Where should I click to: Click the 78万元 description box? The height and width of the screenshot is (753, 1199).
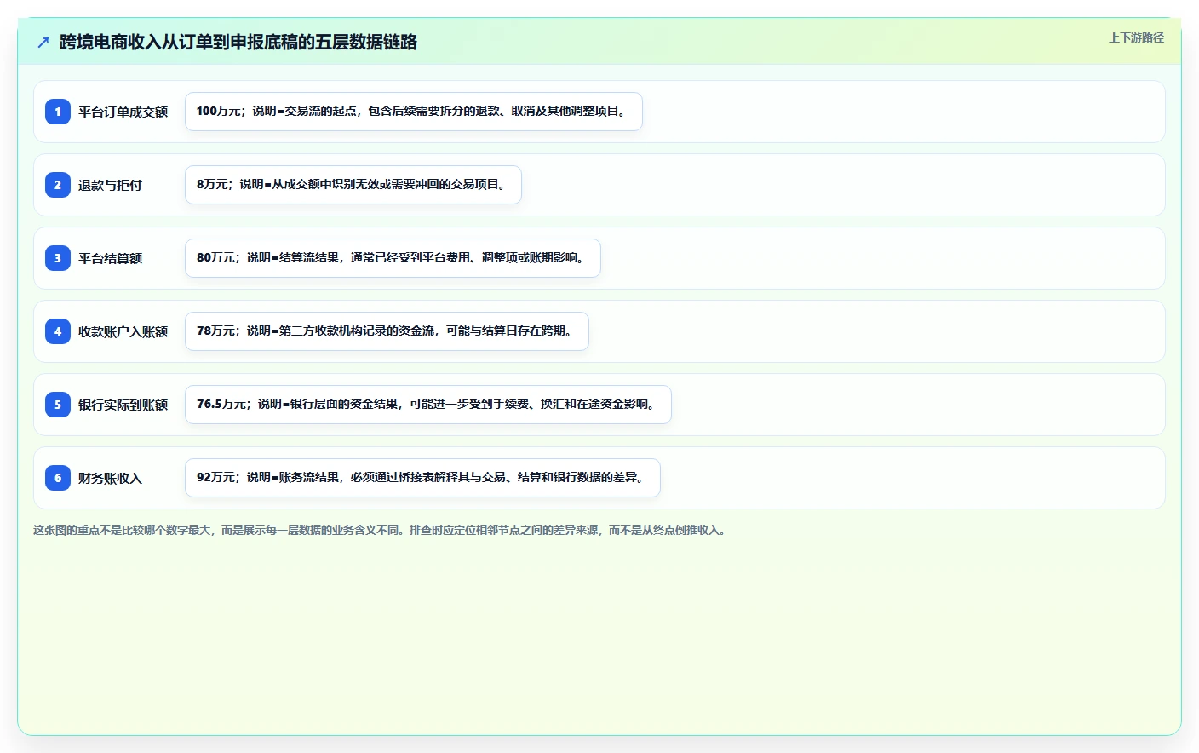(x=387, y=331)
